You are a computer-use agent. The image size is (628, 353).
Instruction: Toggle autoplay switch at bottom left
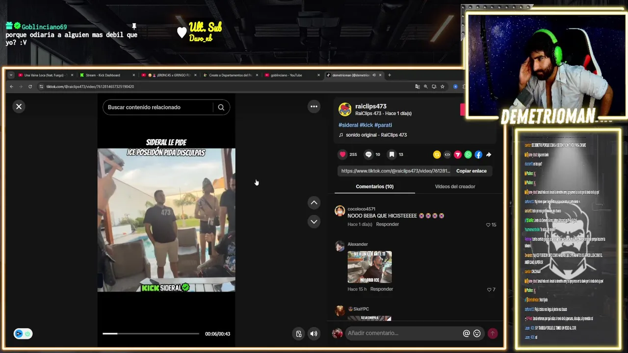(x=23, y=334)
